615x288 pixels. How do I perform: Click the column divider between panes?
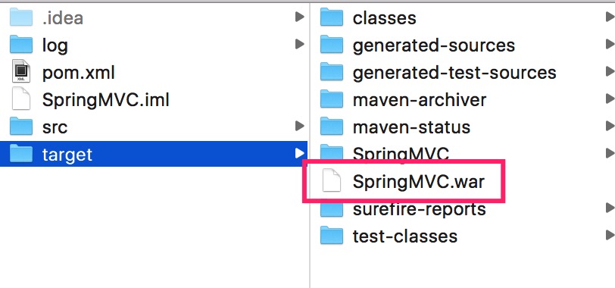click(x=310, y=144)
